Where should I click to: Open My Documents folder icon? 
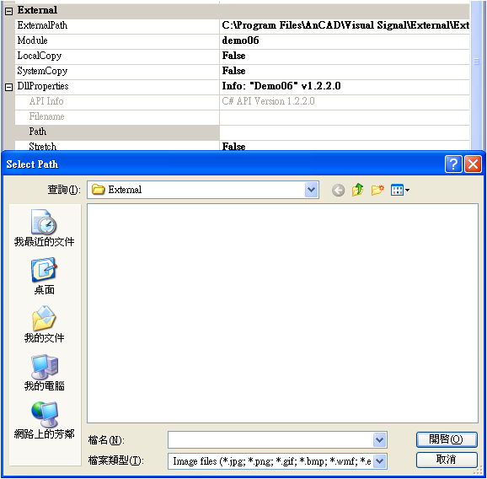pyautogui.click(x=44, y=324)
